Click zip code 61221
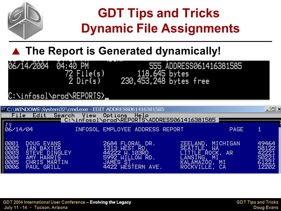 [266, 162]
